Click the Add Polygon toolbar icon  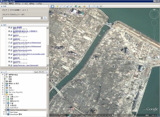[61, 6]
